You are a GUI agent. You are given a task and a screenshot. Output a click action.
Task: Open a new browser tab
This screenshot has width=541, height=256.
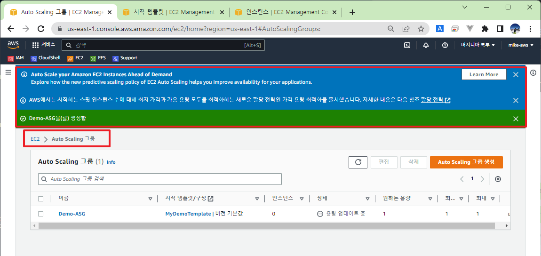tap(352, 12)
